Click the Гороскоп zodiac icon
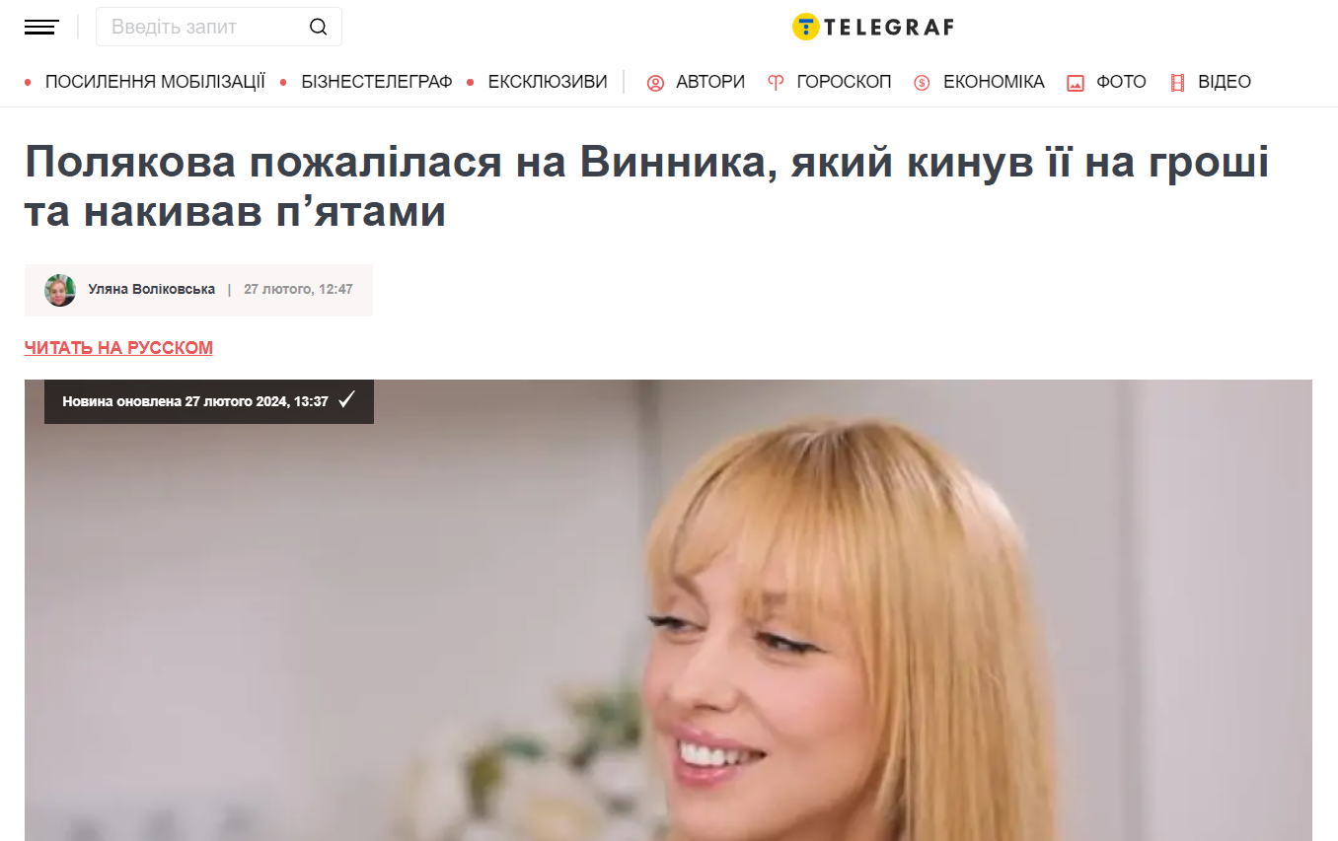 (777, 83)
